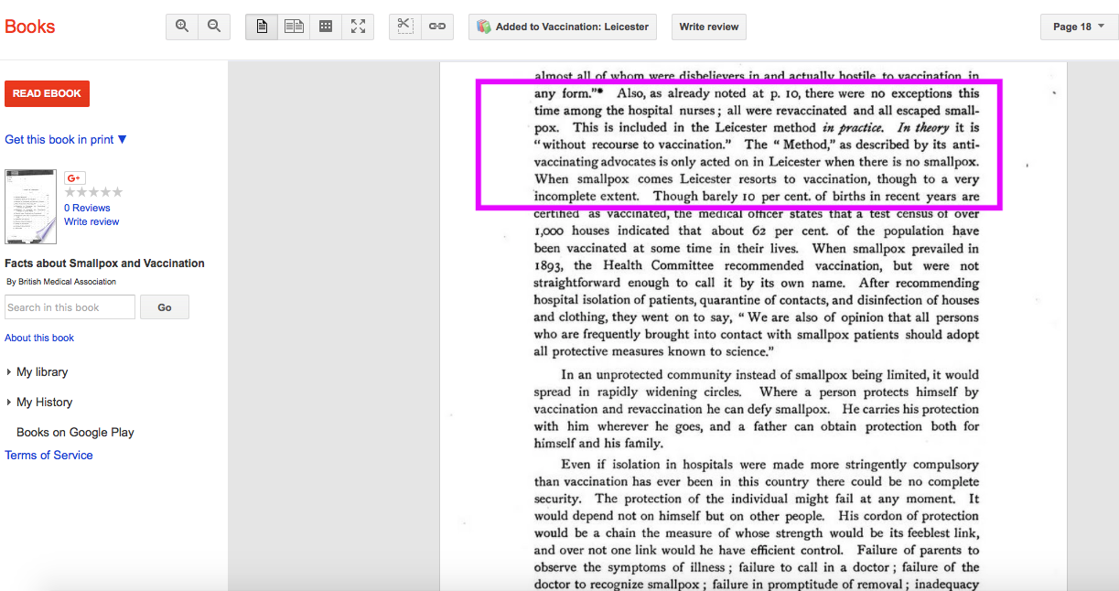Open the Page 18 dropdown
This screenshot has width=1119, height=591.
1079,27
